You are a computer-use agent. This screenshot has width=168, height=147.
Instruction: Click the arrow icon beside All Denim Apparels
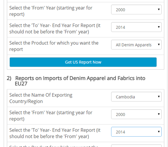pos(159,44)
